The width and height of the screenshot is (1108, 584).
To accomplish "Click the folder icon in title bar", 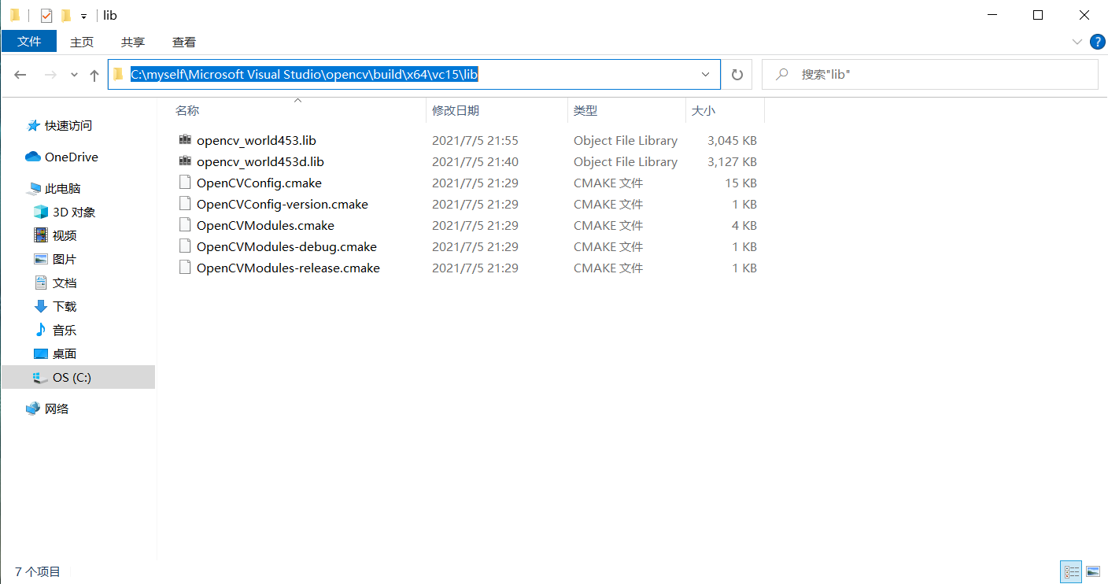I will [15, 15].
